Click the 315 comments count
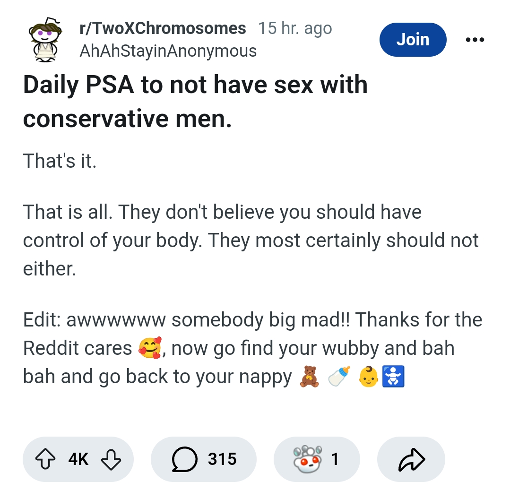510x490 pixels. (x=222, y=459)
